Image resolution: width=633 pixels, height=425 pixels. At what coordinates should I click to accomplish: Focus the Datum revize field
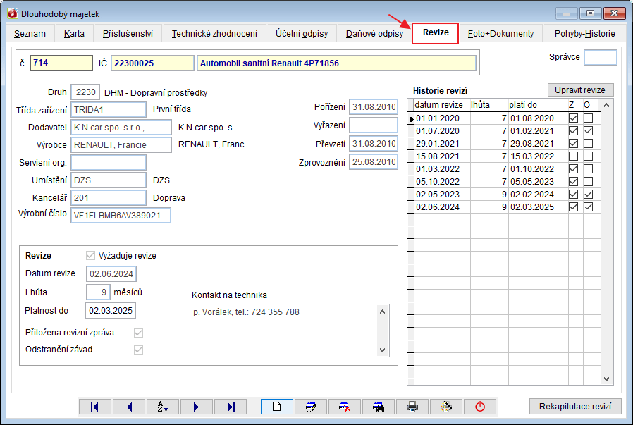[x=111, y=273]
